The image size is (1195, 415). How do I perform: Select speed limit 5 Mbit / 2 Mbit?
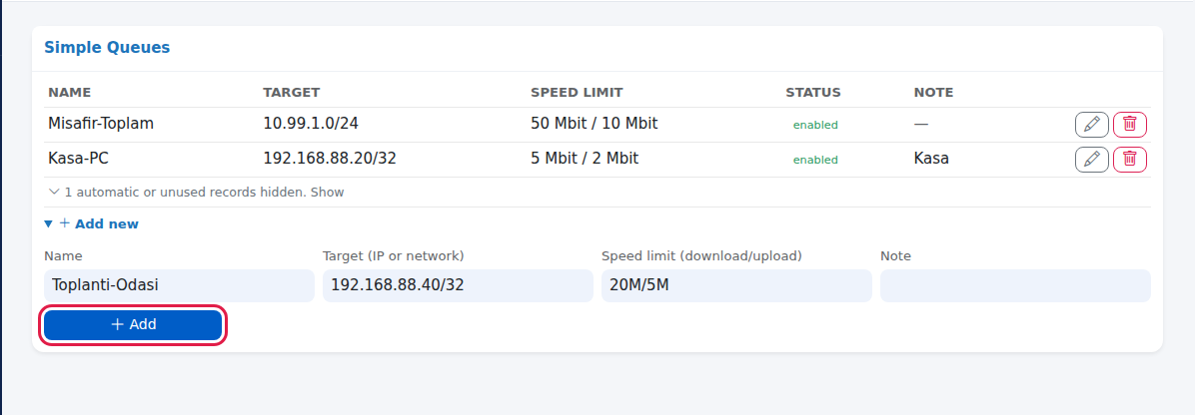(585, 159)
